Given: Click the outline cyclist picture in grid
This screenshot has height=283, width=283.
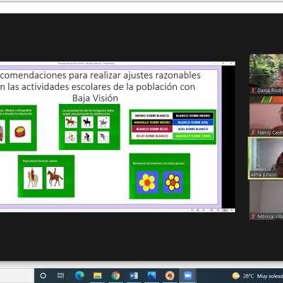Looking at the screenshot, I should 103,137.
